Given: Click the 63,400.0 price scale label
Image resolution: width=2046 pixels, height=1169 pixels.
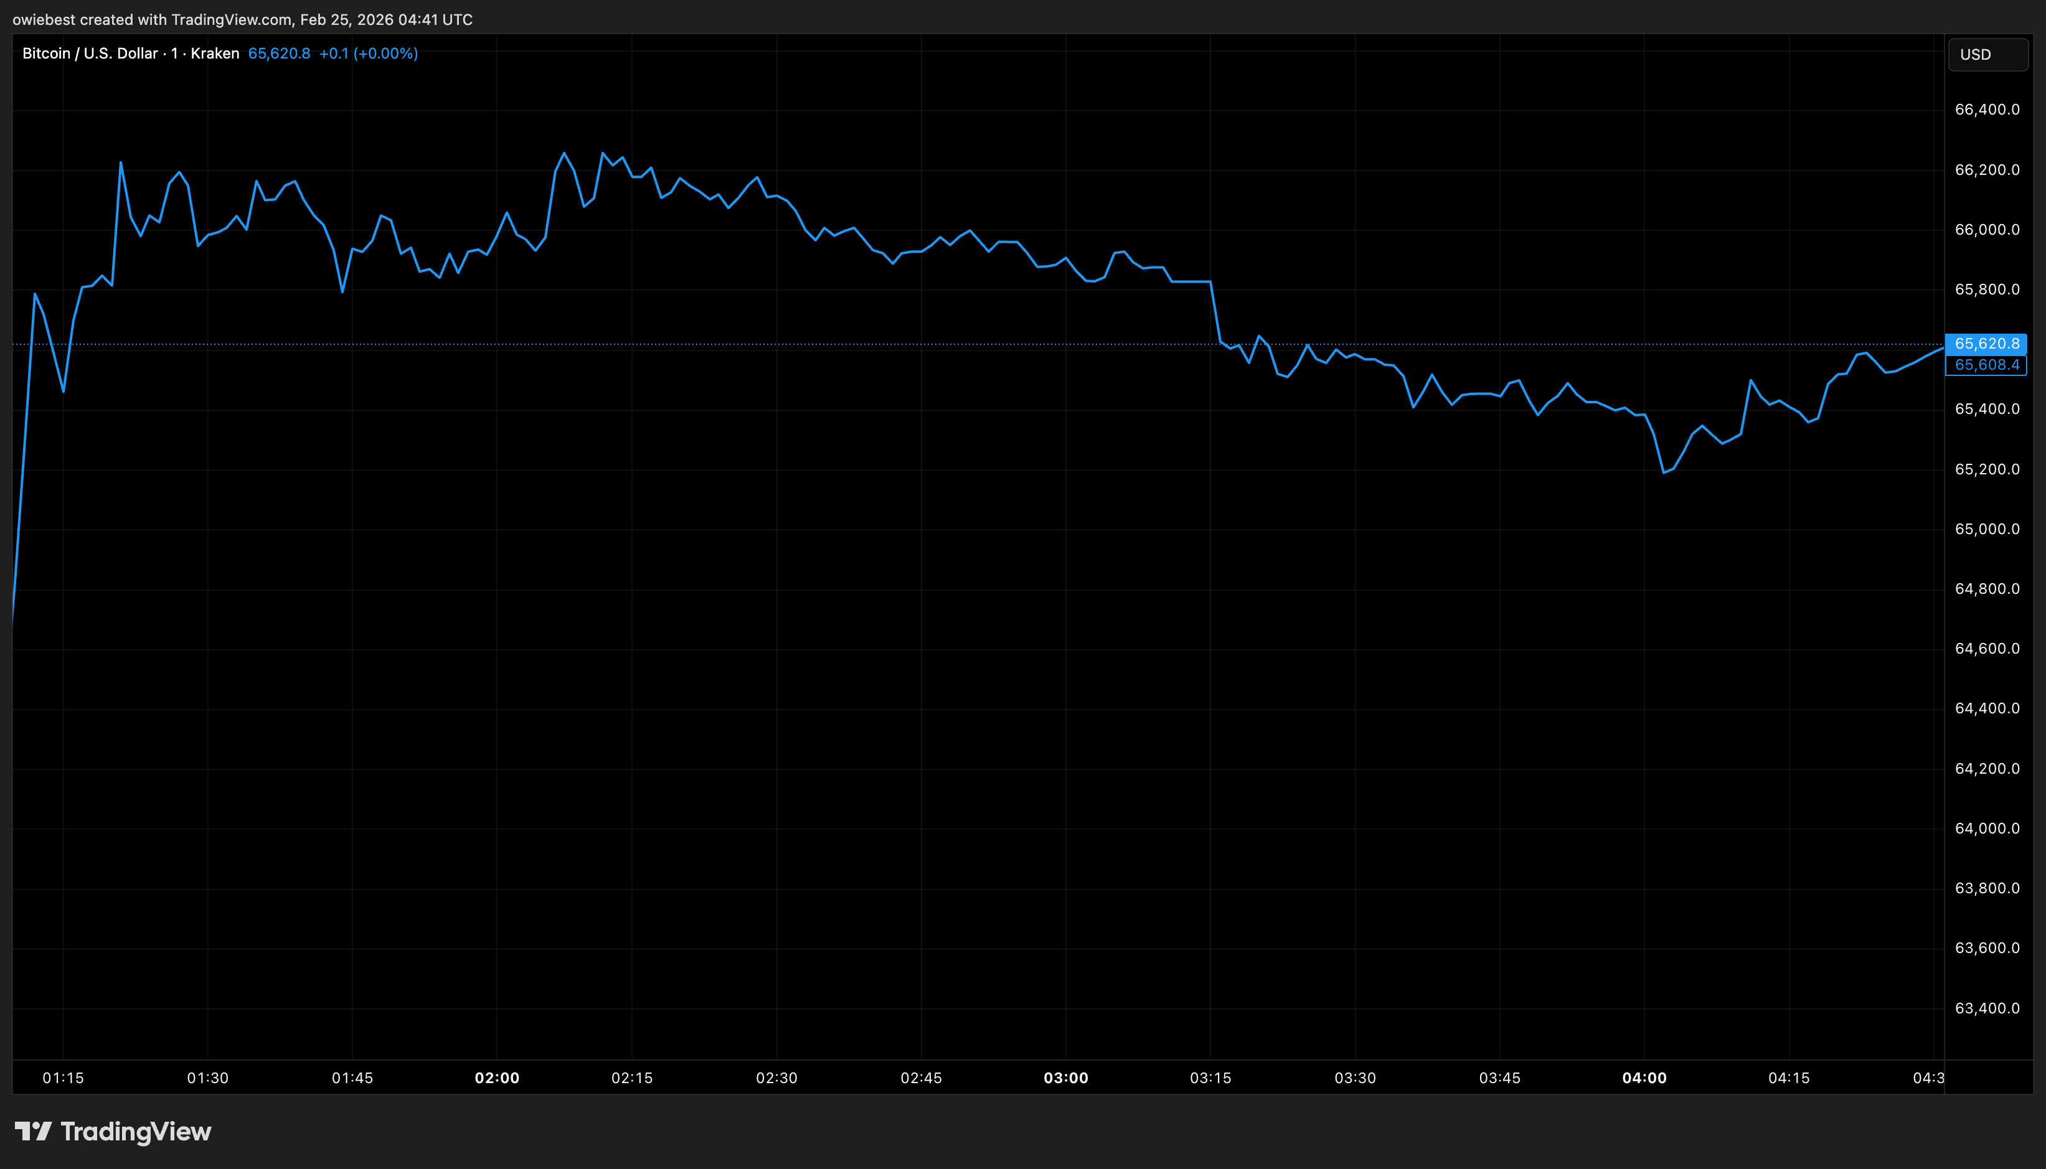Looking at the screenshot, I should 1987,1008.
